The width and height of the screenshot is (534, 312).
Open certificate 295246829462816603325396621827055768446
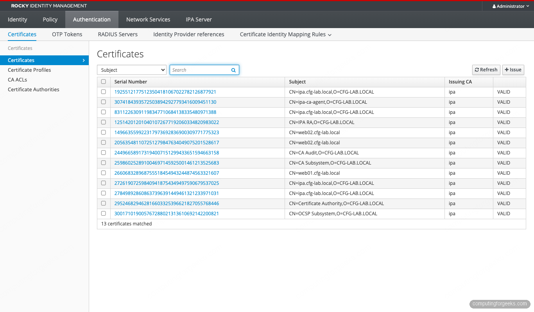[x=167, y=204]
